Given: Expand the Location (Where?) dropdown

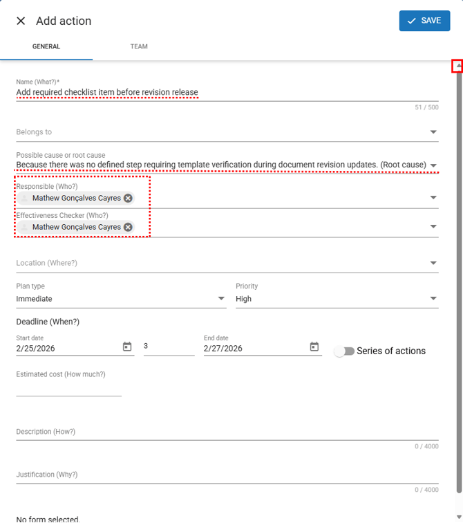Looking at the screenshot, I should [433, 264].
